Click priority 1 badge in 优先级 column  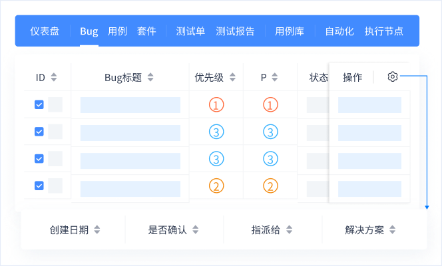pos(216,104)
